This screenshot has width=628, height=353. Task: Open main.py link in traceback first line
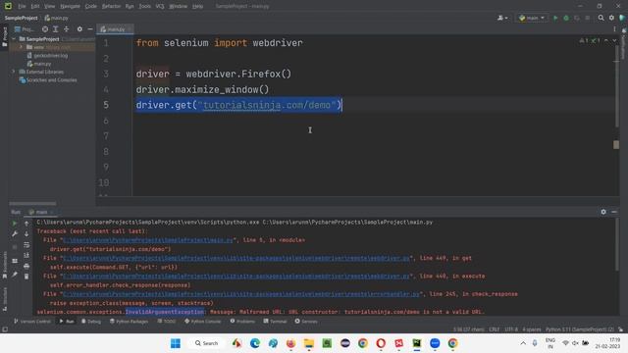tap(148, 240)
